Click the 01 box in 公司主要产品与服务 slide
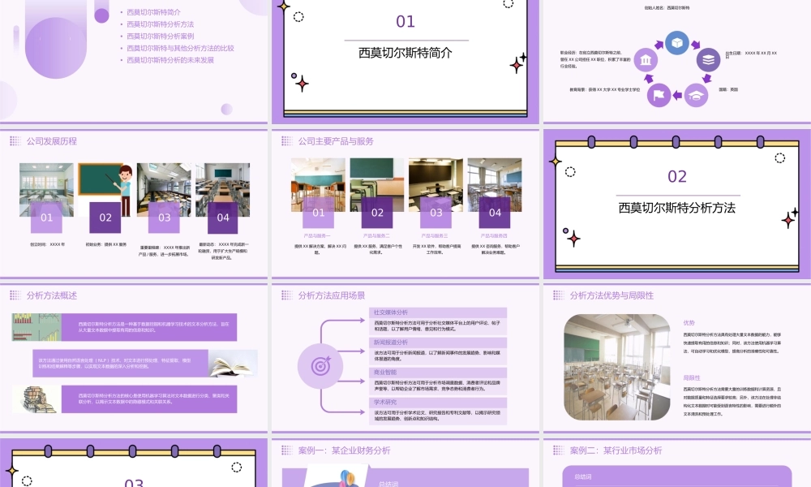Image resolution: width=811 pixels, height=487 pixels. click(x=318, y=212)
